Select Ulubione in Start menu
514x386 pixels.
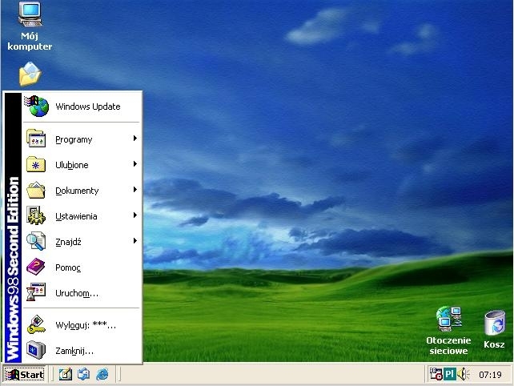[82, 165]
